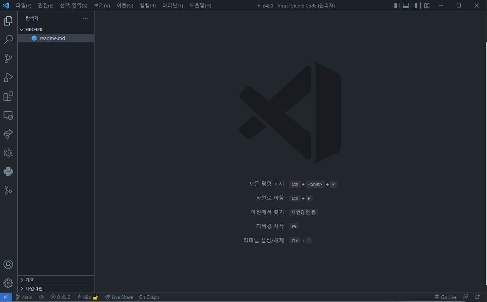Open the Manage gear icon
Viewport: 487px width, 302px height.
point(8,283)
